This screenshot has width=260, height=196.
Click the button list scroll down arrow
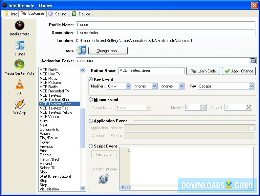point(83,188)
